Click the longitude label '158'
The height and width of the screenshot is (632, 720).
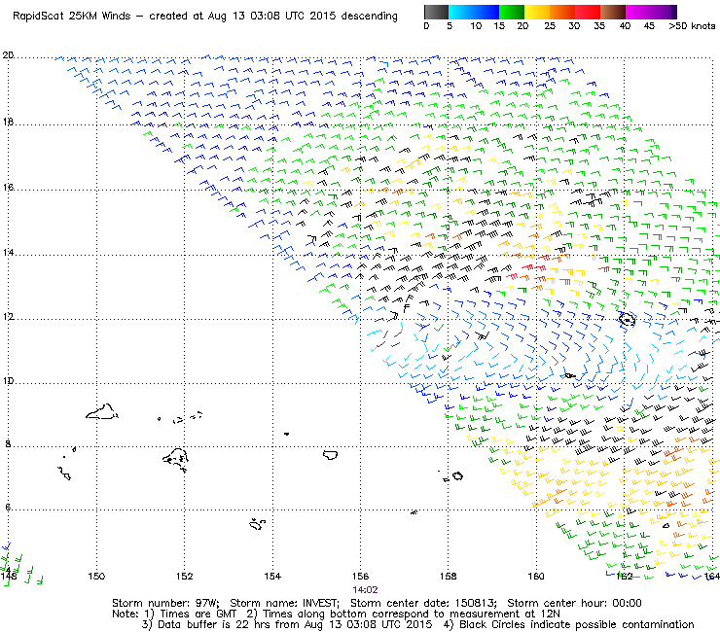coord(449,576)
